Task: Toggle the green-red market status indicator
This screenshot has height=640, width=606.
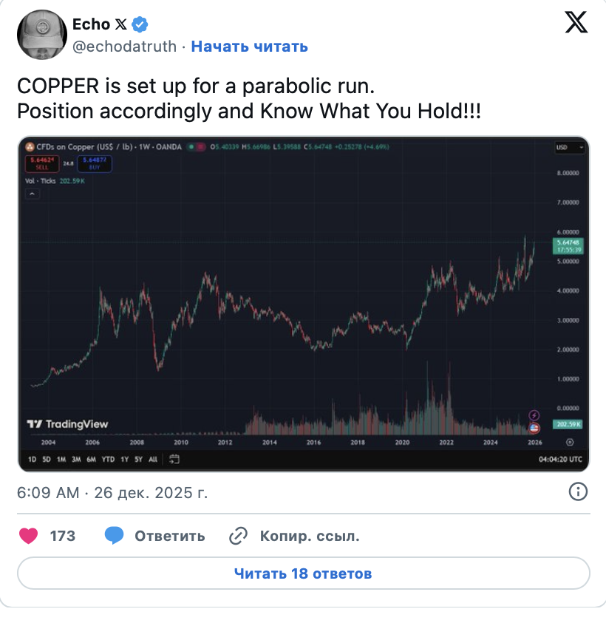Action: click(x=196, y=147)
